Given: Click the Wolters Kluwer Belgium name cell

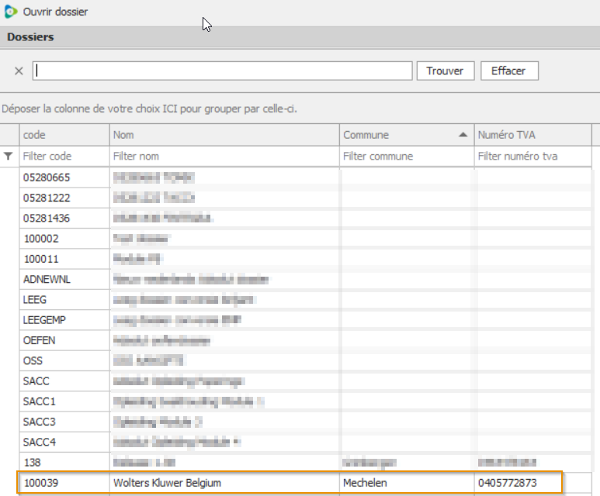Looking at the screenshot, I should coord(224,483).
